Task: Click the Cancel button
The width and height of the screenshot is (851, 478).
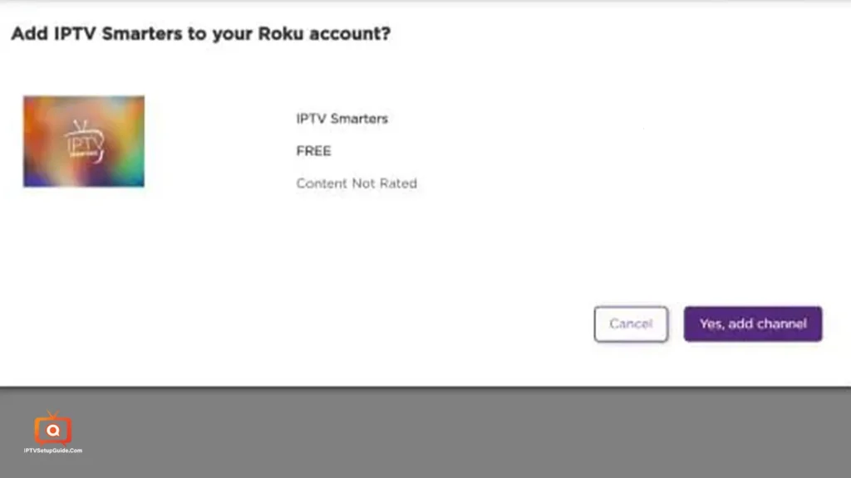Action: [x=631, y=324]
